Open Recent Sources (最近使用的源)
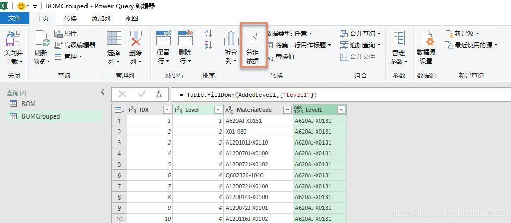Image resolution: width=511 pixels, height=223 pixels. [x=471, y=45]
